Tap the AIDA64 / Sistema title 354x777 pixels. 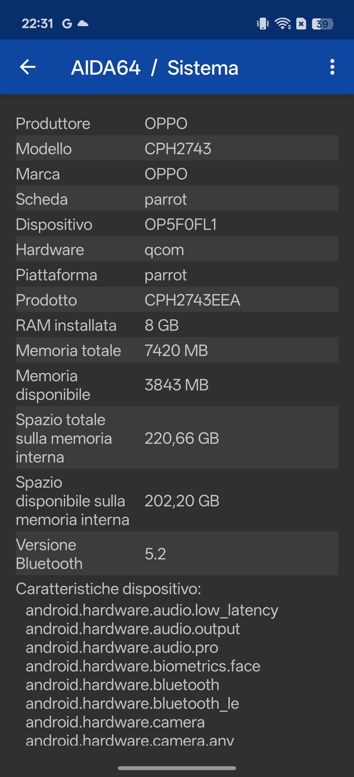click(155, 68)
